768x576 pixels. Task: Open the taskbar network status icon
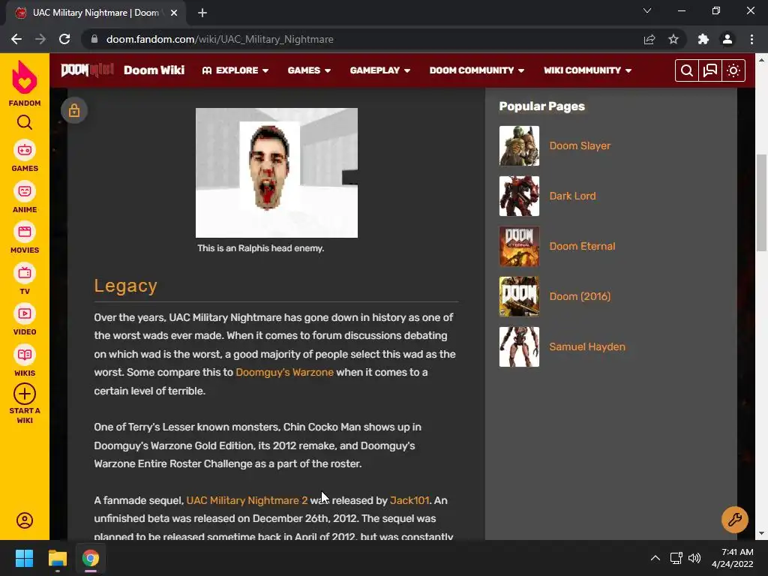(676, 558)
